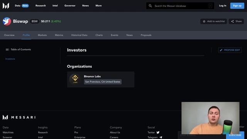This screenshot has width=247, height=139.
Task: Expand the More menu
Action: coord(98,6)
